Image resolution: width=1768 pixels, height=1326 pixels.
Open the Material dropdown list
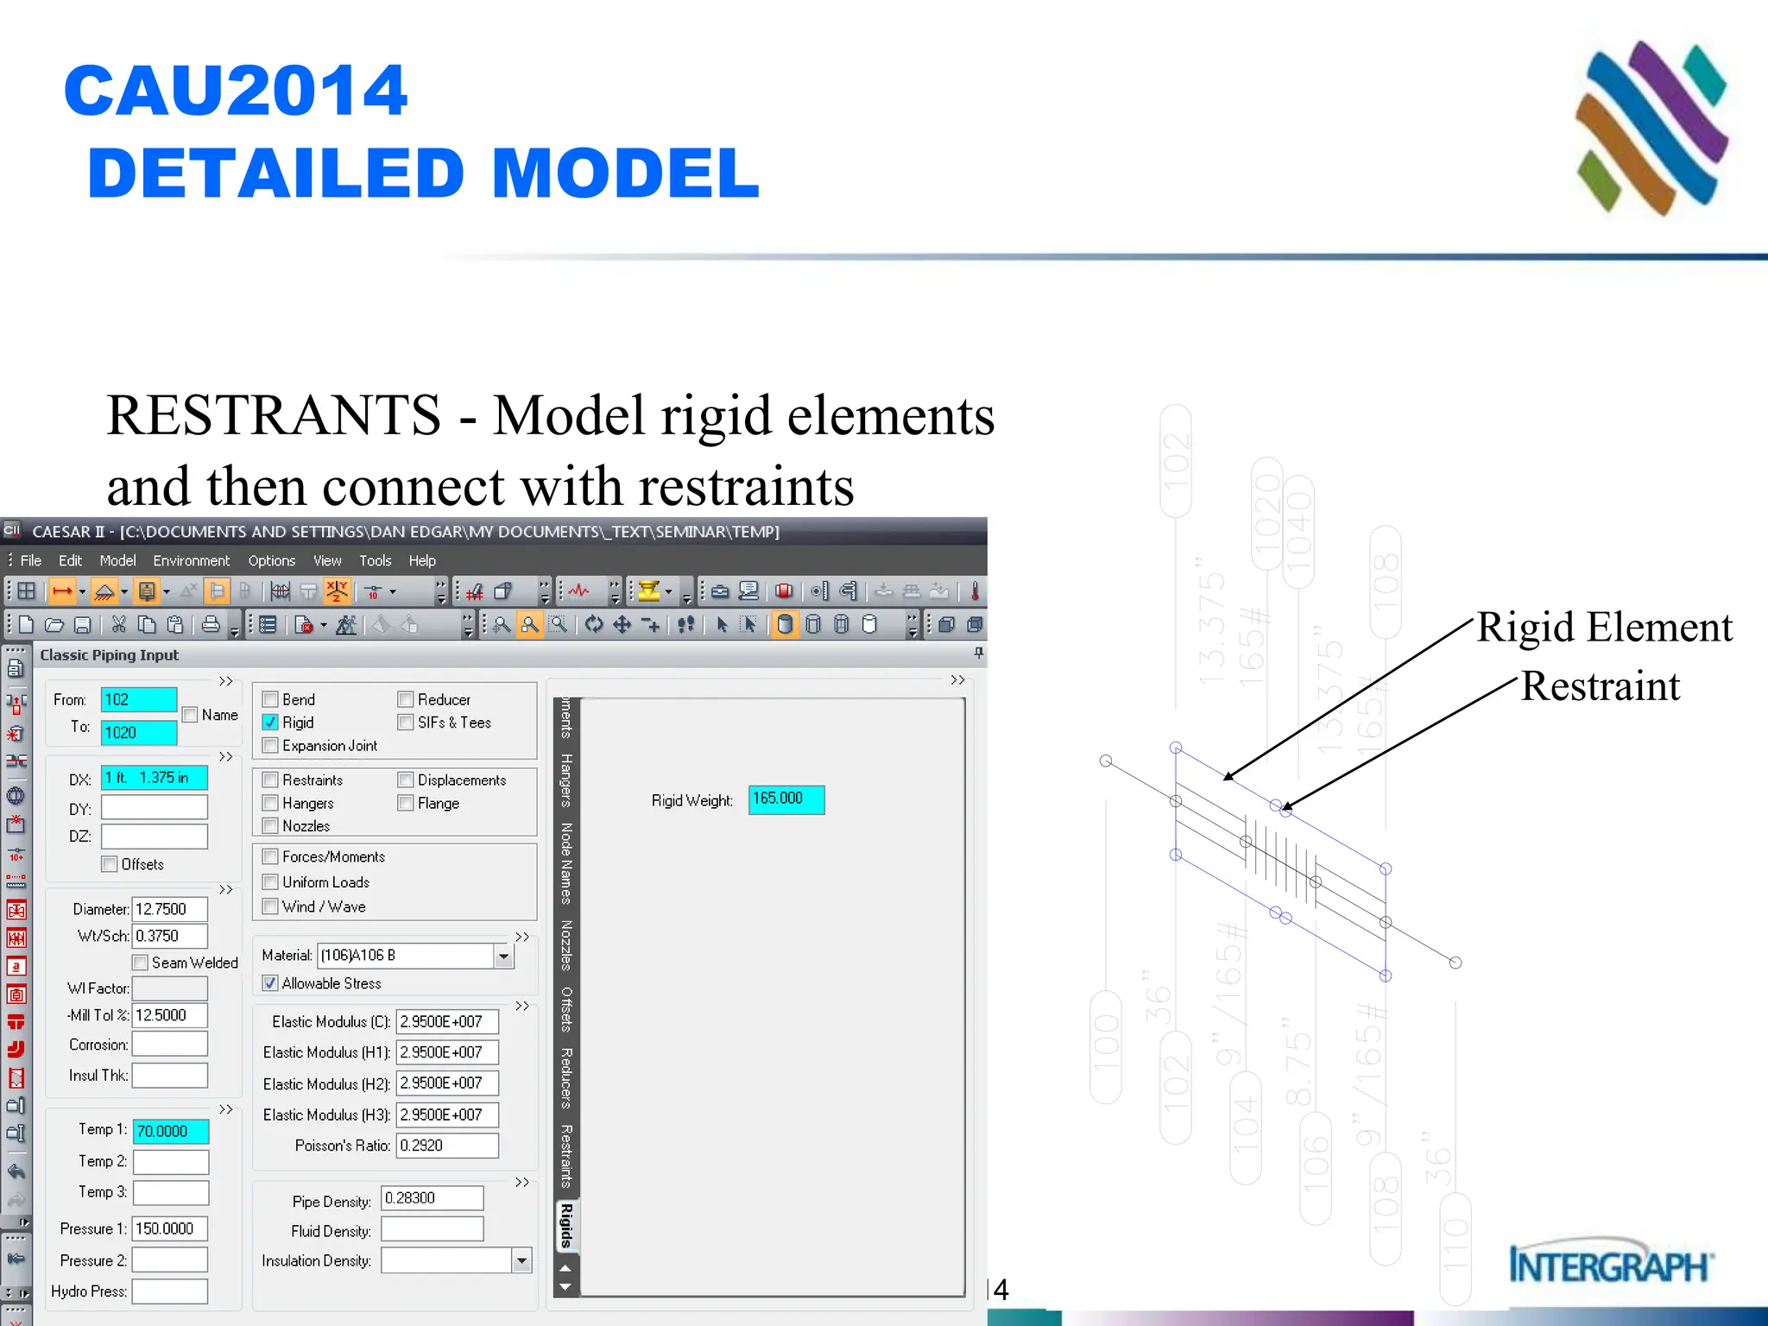[x=503, y=956]
